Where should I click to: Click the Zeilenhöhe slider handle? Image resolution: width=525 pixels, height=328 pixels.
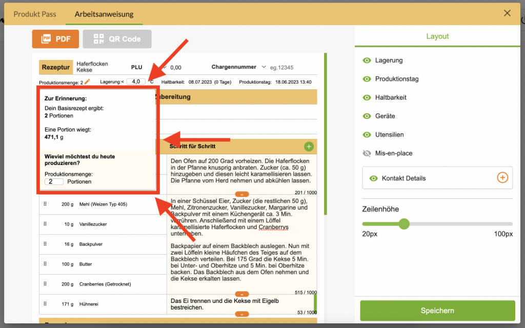[404, 224]
